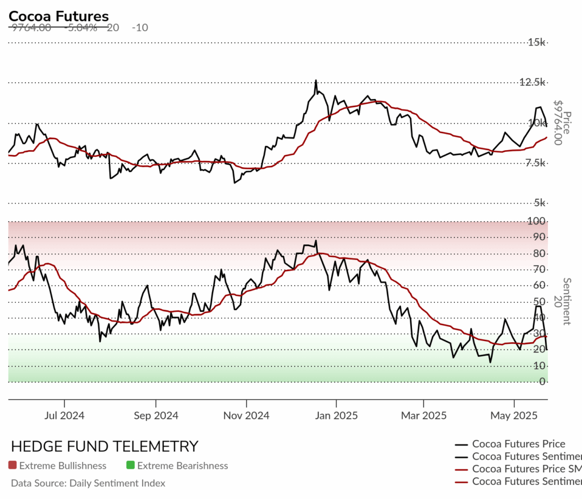Viewport: 582px width, 499px height.
Task: Click the Cocoa Futures chart title
Action: [x=59, y=16]
